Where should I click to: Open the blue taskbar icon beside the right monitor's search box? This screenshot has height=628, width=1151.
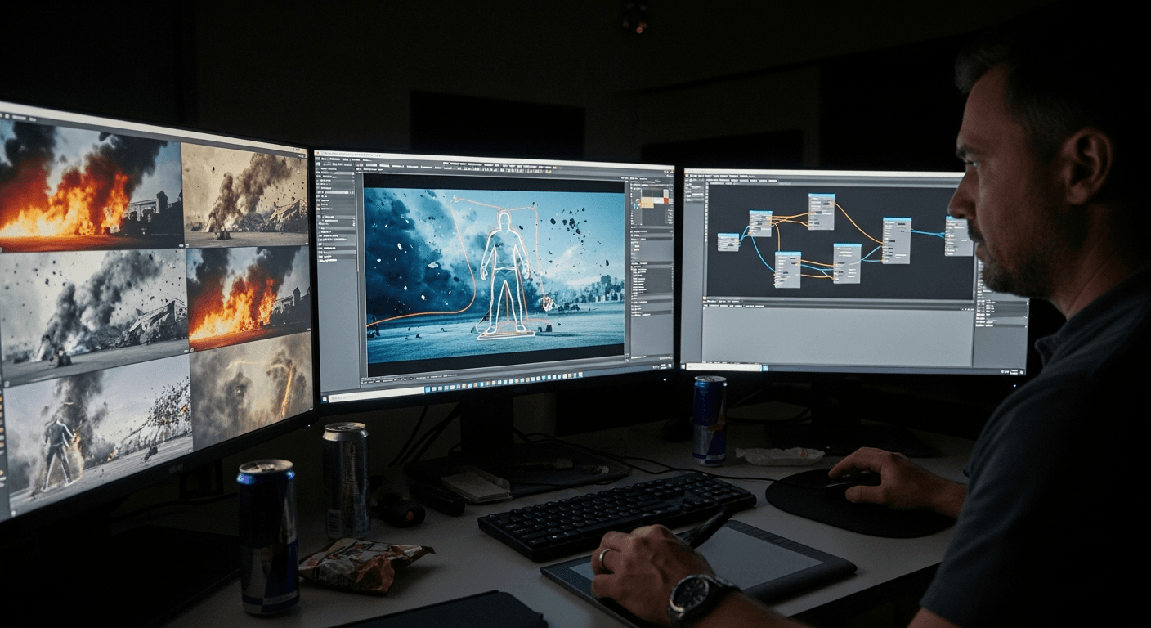(x=765, y=368)
